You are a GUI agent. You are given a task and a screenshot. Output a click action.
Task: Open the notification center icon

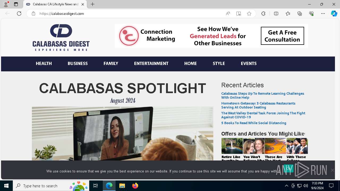(331, 186)
